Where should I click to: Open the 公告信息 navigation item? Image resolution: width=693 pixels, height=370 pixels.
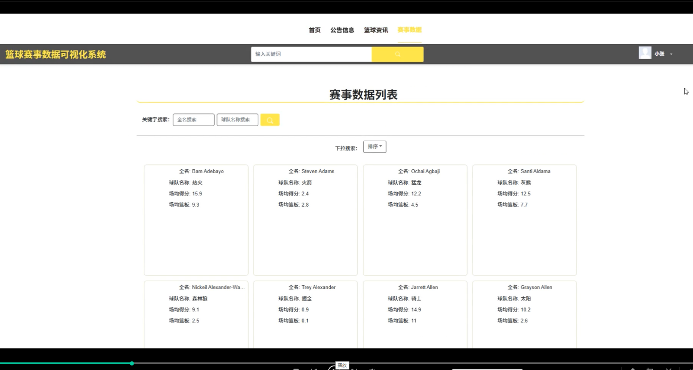[x=342, y=30]
